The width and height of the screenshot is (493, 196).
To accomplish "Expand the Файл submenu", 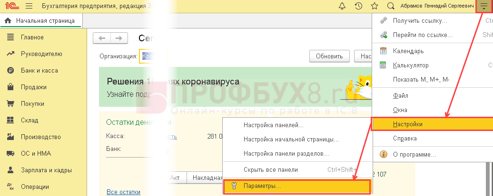I will (x=400, y=95).
